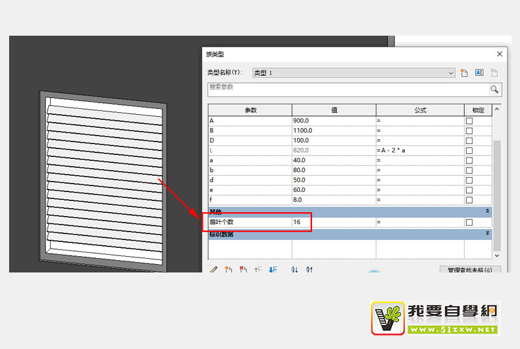Click the 搜索参数 search field
The width and height of the screenshot is (520, 349).
tap(347, 90)
